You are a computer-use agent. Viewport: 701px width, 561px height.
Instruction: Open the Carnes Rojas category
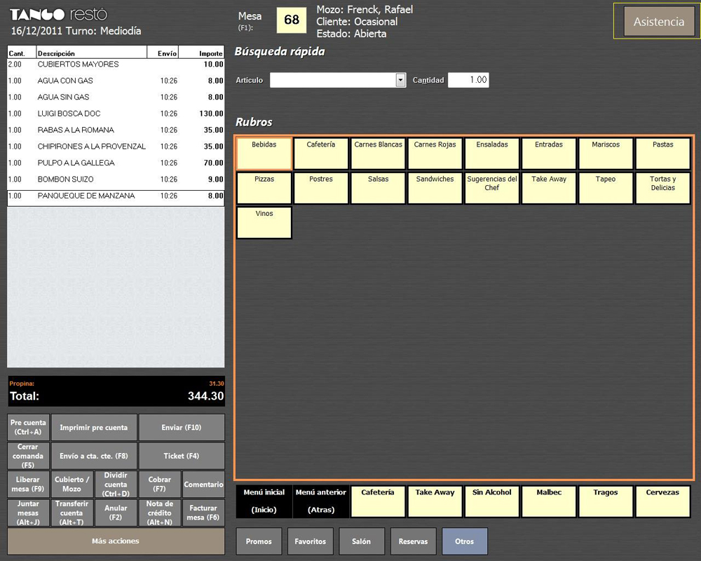(435, 154)
